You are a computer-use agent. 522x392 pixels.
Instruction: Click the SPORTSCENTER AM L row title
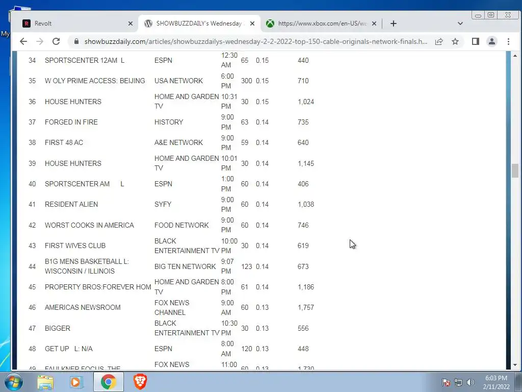85,184
